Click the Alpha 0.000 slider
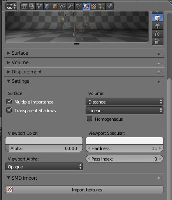The width and height of the screenshot is (172, 200). click(44, 148)
